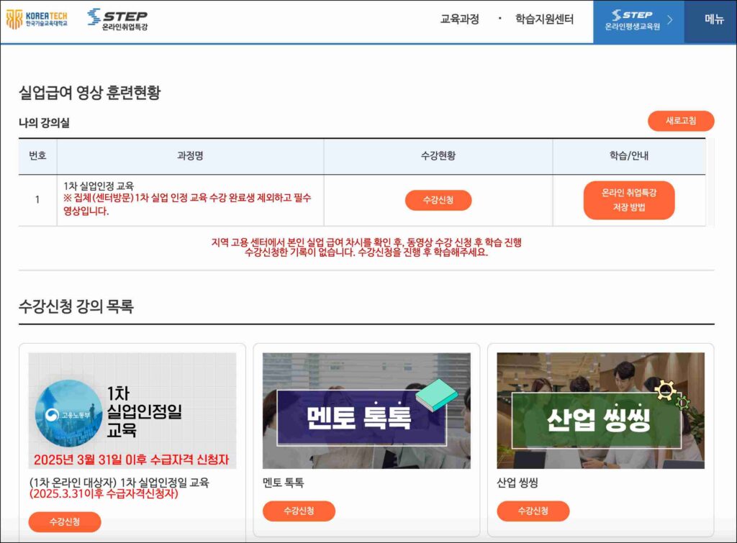Click the 1차 실업인정일 교육 thumbnail

coord(132,410)
